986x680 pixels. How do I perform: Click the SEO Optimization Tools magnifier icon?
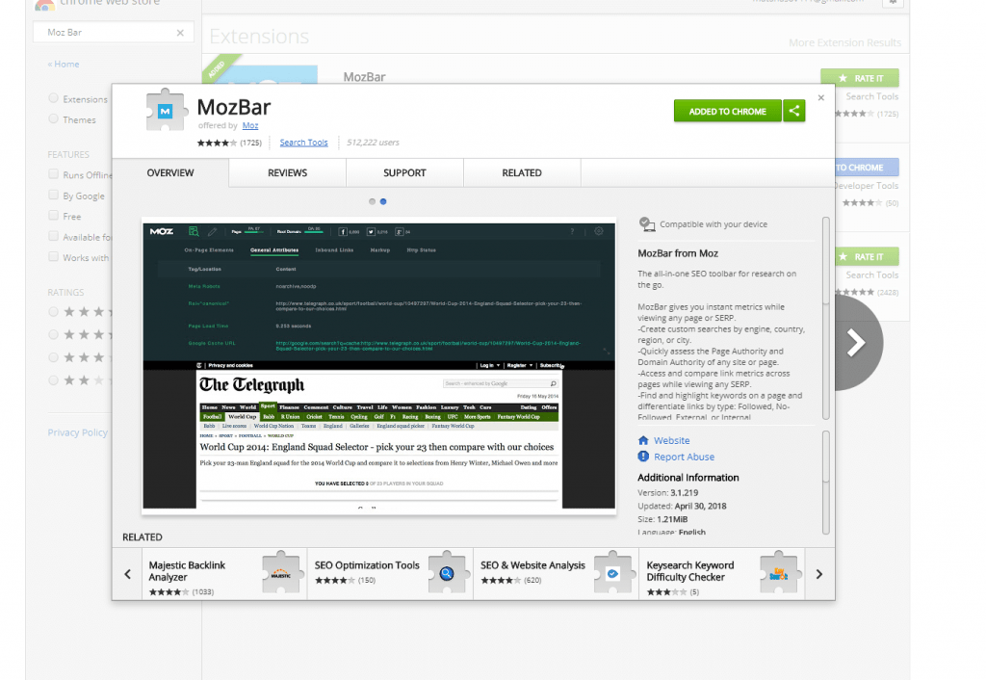click(449, 573)
